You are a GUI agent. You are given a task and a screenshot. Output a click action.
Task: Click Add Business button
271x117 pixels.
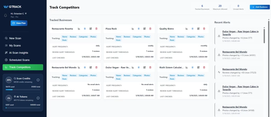(260, 7)
